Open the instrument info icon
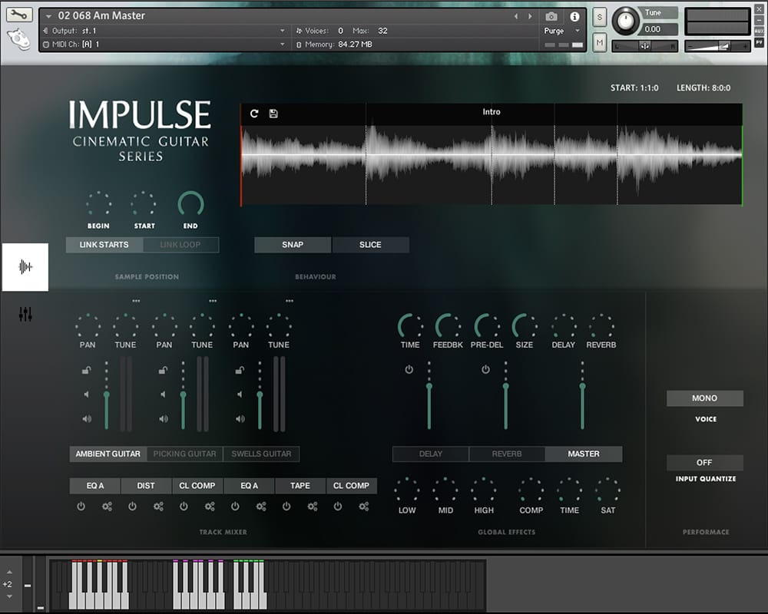This screenshot has width=768, height=614. 574,16
